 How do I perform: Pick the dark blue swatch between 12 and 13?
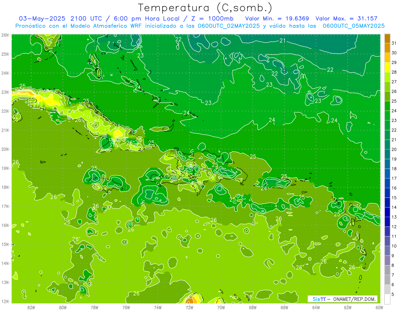pos(387,222)
